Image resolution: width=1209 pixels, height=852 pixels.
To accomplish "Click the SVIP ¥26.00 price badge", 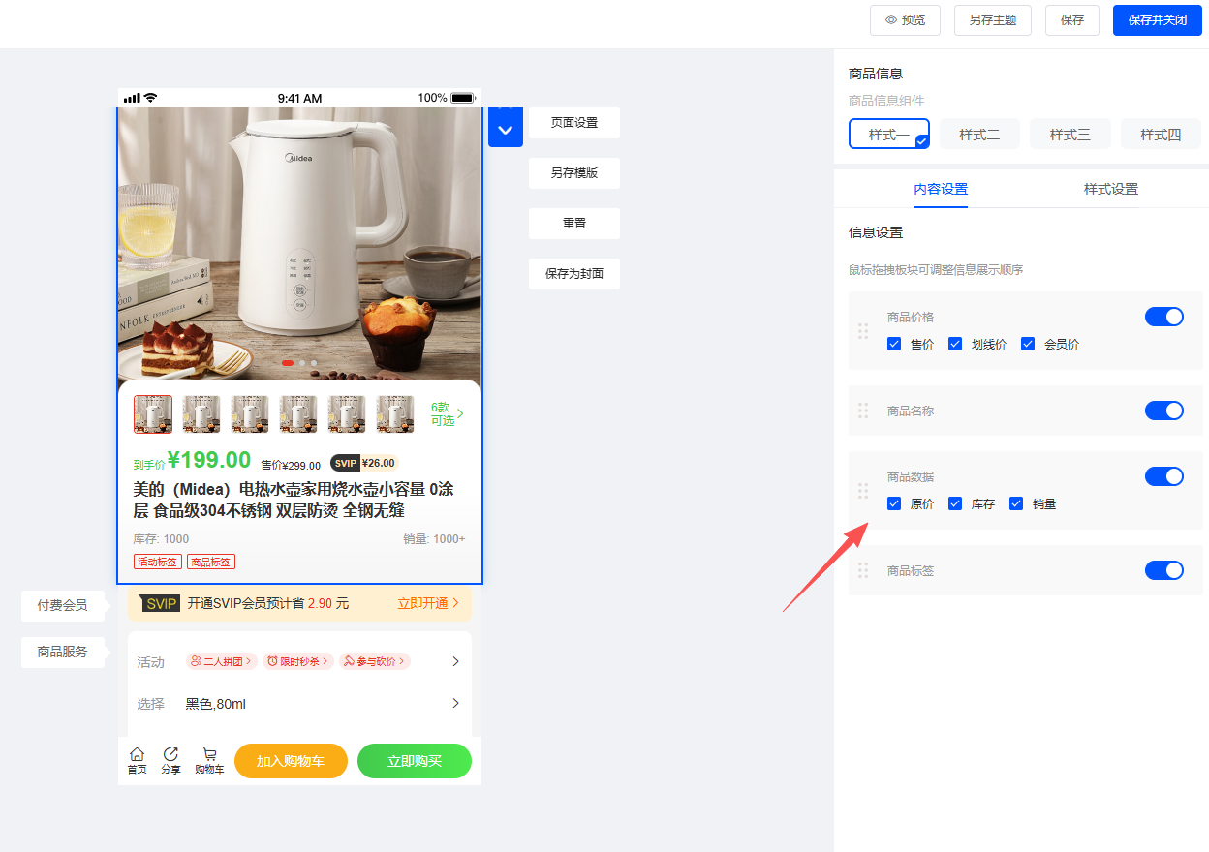I will pyautogui.click(x=364, y=463).
